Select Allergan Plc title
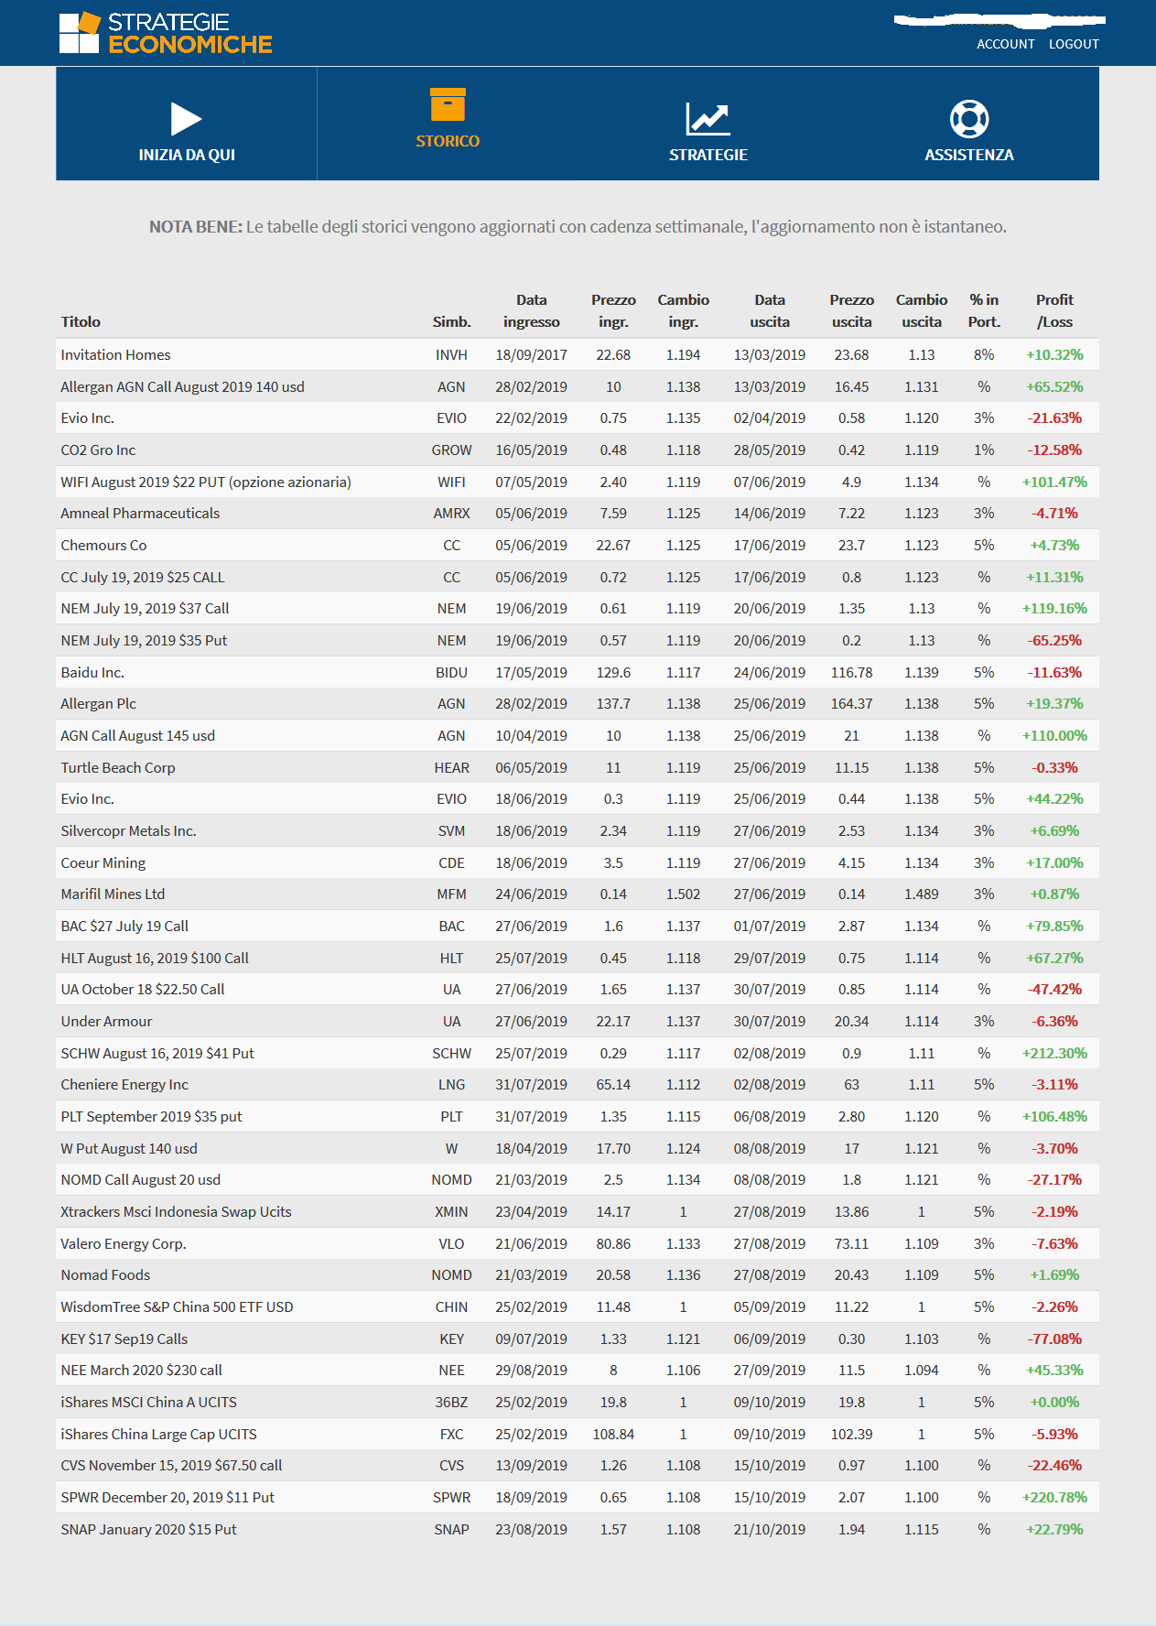1156x1626 pixels. tap(98, 703)
